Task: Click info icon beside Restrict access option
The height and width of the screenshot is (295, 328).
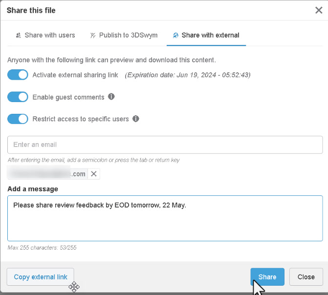Action: (x=136, y=119)
